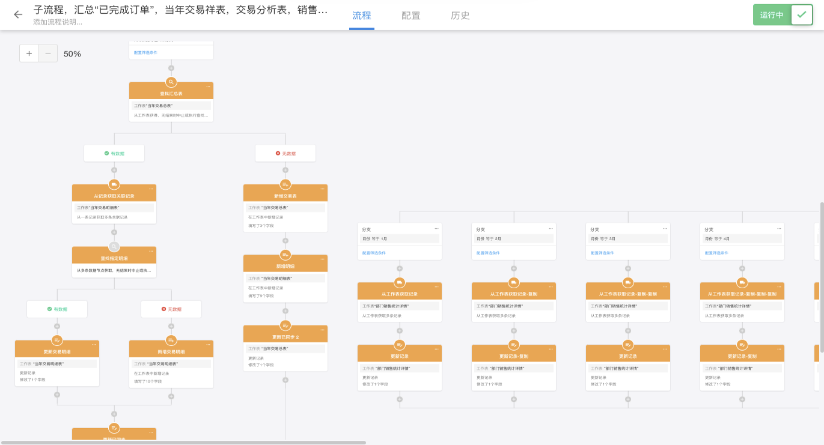
Task: Click 配置筛选条件 link in the 4月 branch
Action: click(716, 253)
